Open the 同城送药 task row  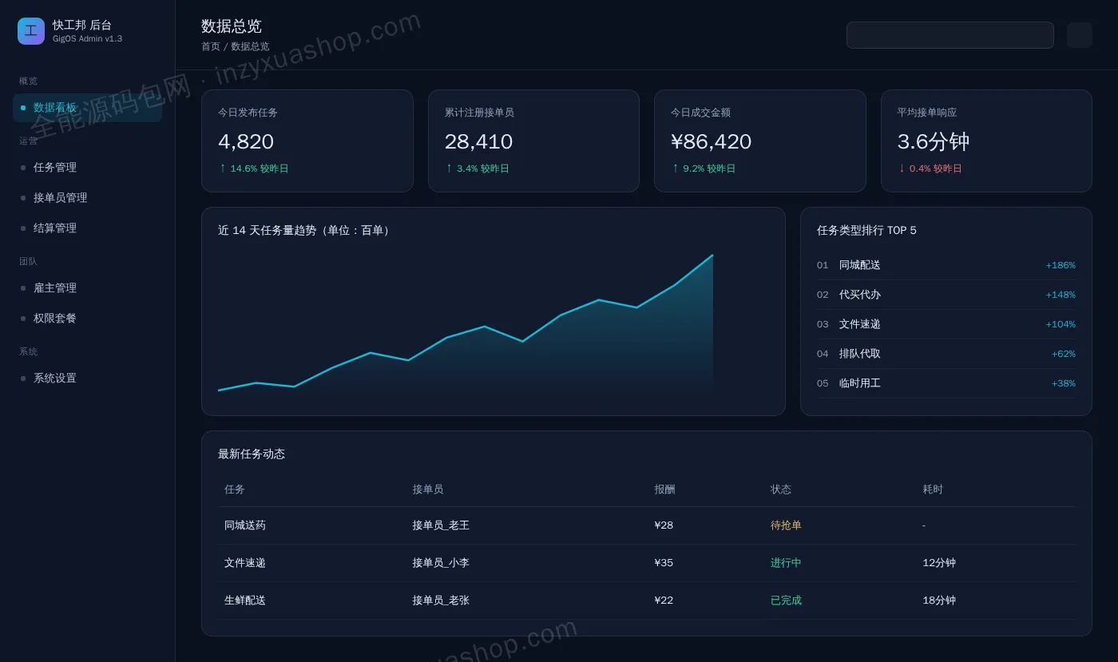pyautogui.click(x=647, y=525)
